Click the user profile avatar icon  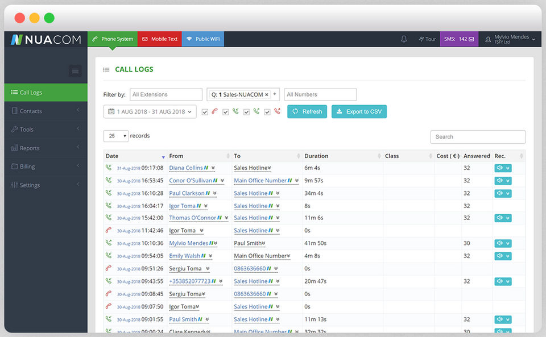pyautogui.click(x=488, y=39)
